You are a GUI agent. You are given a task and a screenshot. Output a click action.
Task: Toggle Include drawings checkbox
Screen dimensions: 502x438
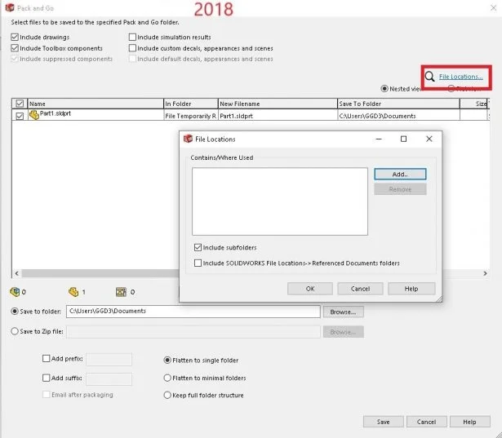tap(15, 38)
